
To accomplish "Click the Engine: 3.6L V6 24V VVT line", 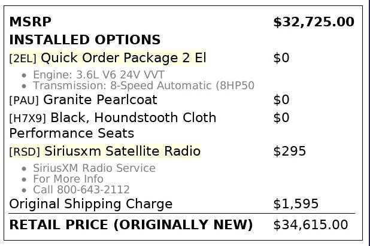I will click(x=99, y=75).
